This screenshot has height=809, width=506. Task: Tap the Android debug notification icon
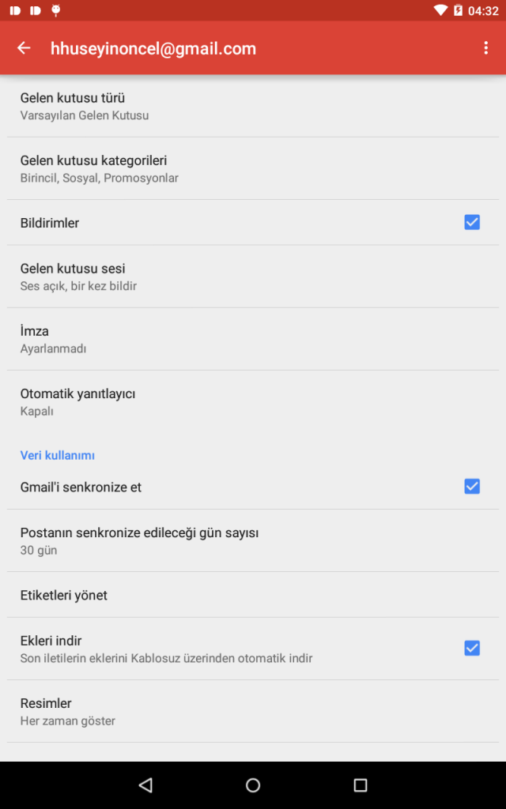pyautogui.click(x=55, y=11)
